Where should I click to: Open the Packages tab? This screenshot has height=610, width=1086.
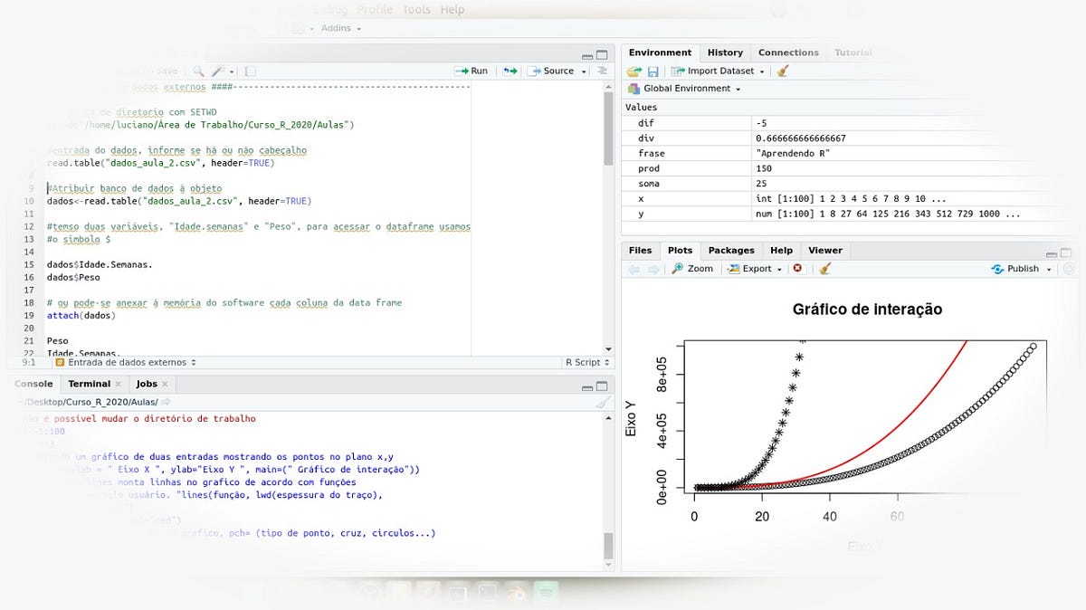[731, 250]
